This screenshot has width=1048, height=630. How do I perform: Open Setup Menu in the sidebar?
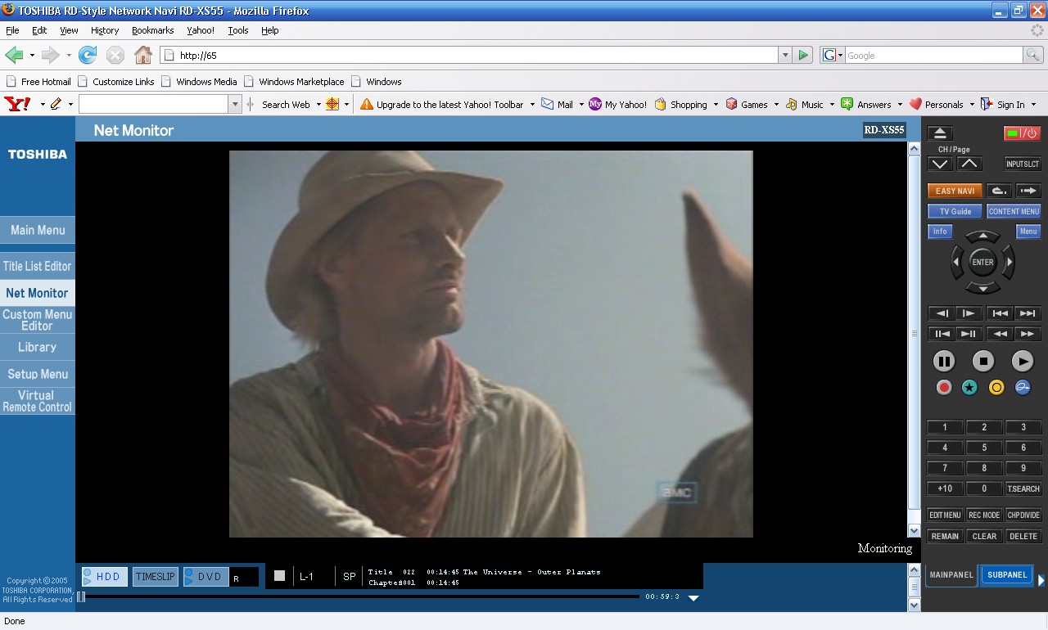pos(38,374)
